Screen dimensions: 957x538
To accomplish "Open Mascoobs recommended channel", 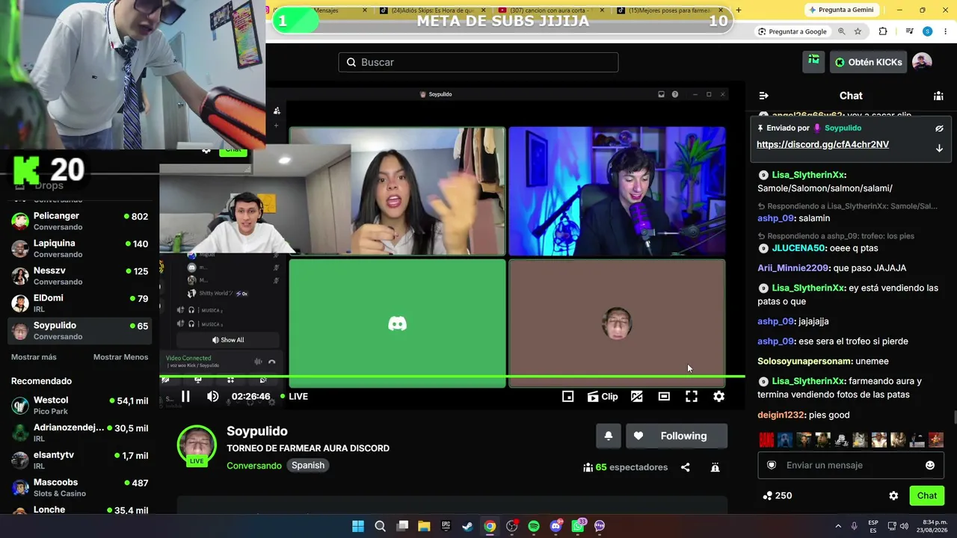I will (79, 487).
